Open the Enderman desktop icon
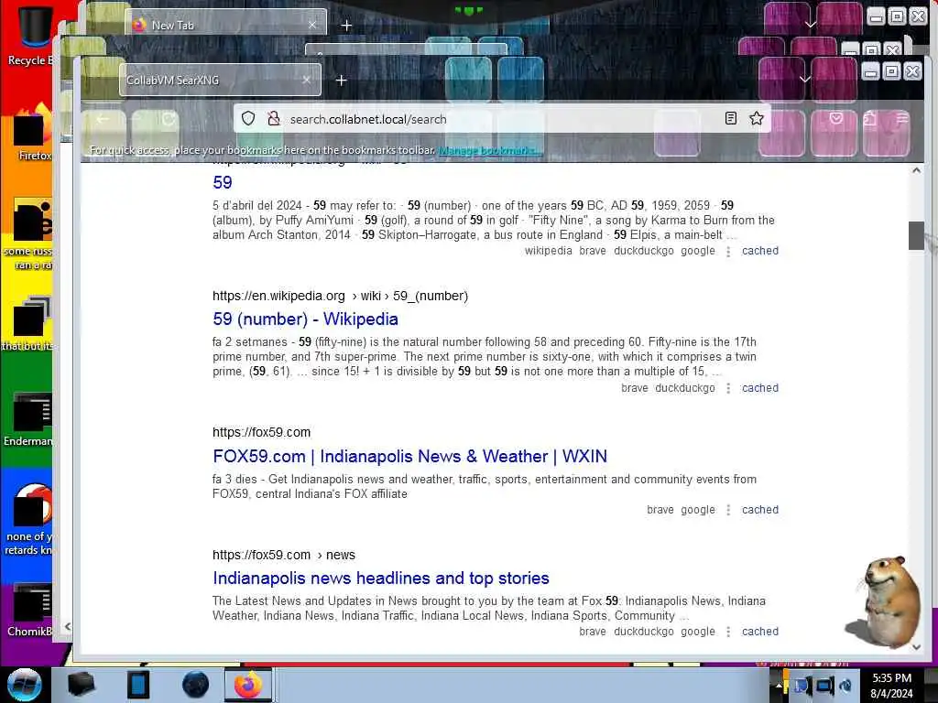The image size is (938, 703). click(x=28, y=418)
